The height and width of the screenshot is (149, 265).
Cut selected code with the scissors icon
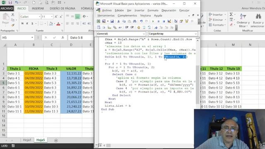point(118,21)
